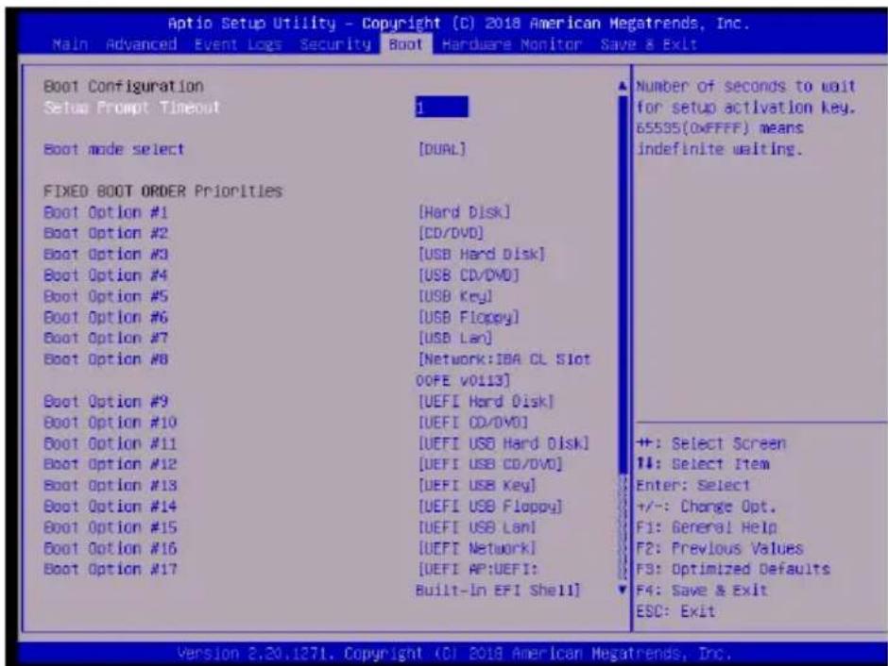Select the Boot Option #15 label
Viewport: 888px width, 666px height.
tap(111, 527)
